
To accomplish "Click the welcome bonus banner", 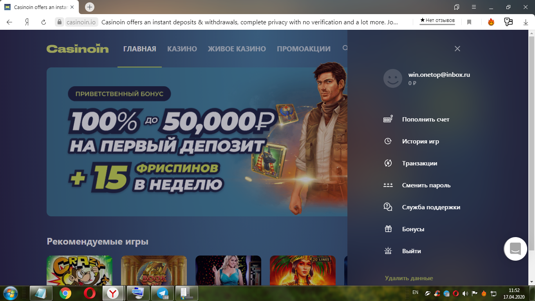I will pyautogui.click(x=197, y=142).
